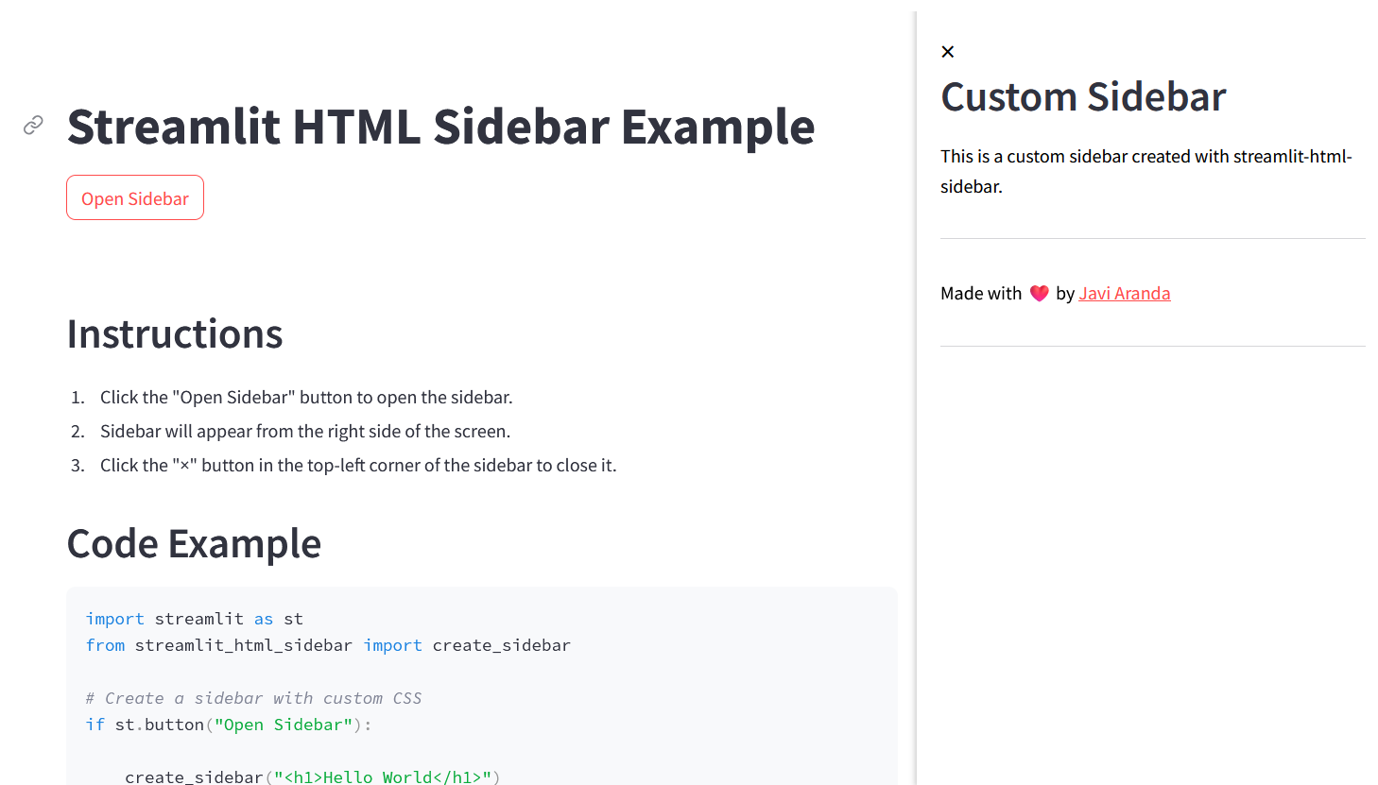Open the "Javi Aranda" profile link

pos(1124,293)
